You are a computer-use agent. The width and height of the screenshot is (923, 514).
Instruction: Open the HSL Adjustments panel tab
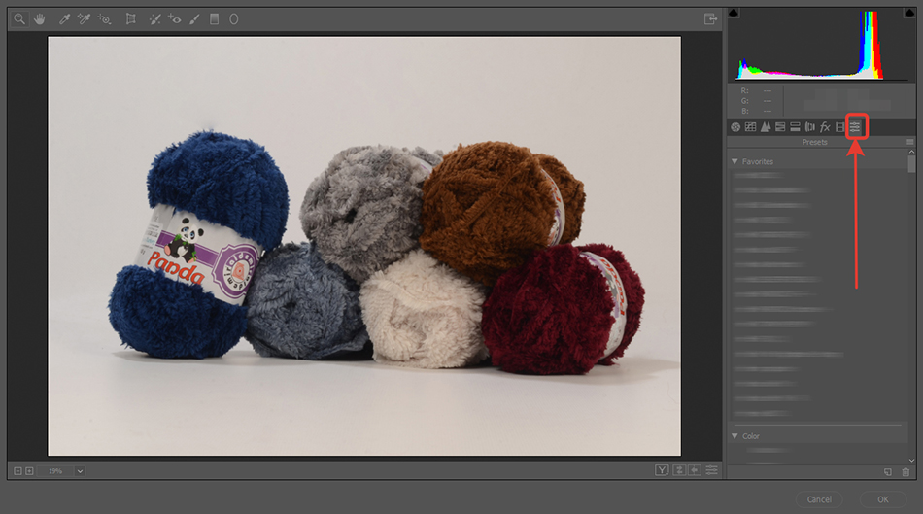pyautogui.click(x=780, y=126)
